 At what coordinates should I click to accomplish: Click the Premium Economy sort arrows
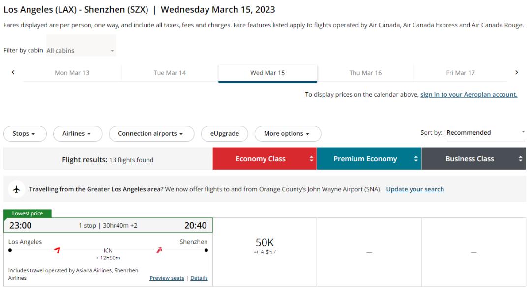[415, 159]
